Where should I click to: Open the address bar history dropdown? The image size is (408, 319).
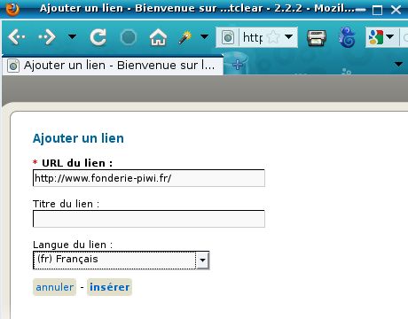(x=288, y=37)
